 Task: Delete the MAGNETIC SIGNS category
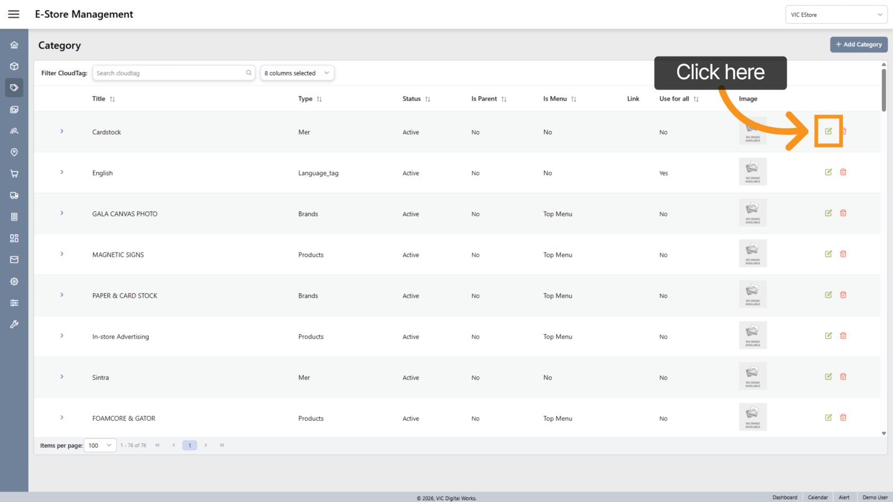(843, 254)
